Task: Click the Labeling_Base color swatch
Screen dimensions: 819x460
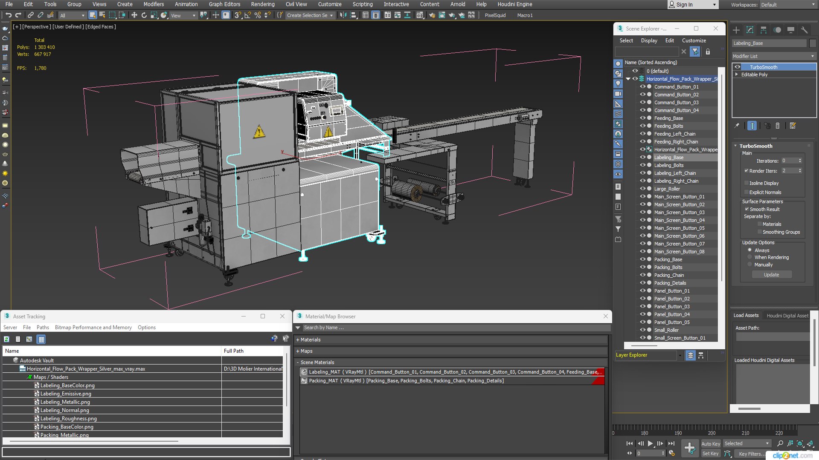Action: (x=813, y=43)
